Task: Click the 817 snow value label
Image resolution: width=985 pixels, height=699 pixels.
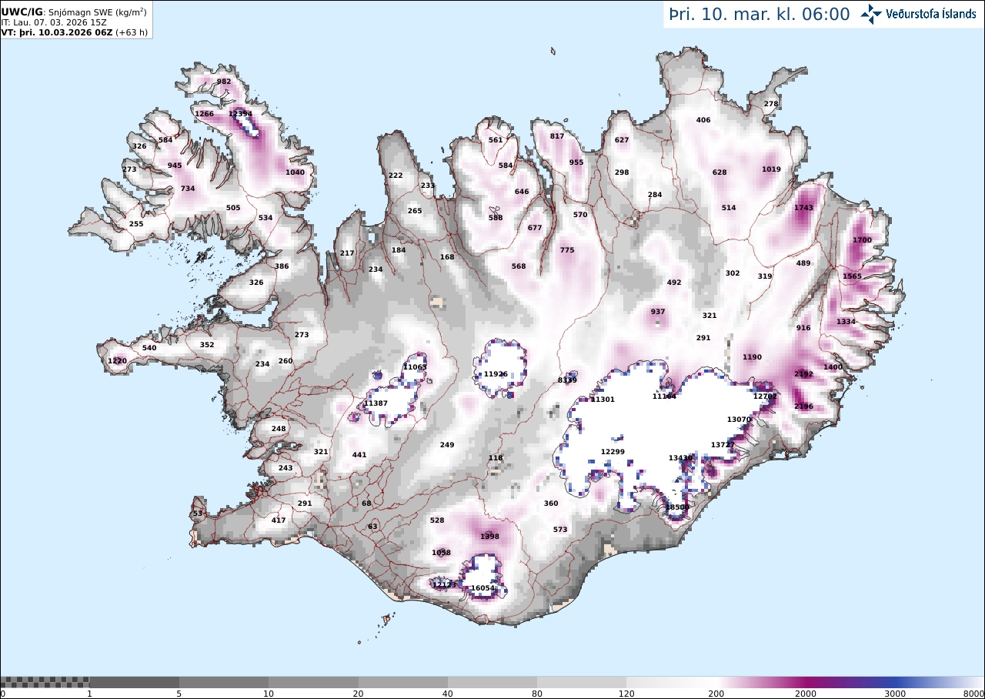Action: click(557, 136)
